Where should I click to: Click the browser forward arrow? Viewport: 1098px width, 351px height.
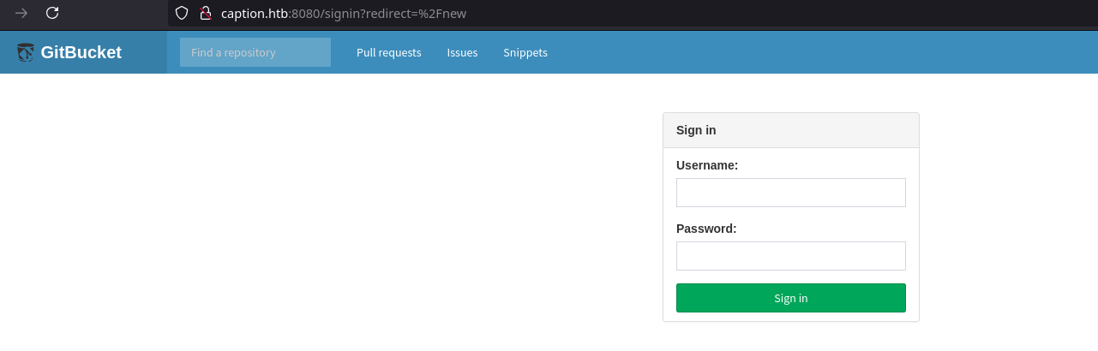[21, 13]
